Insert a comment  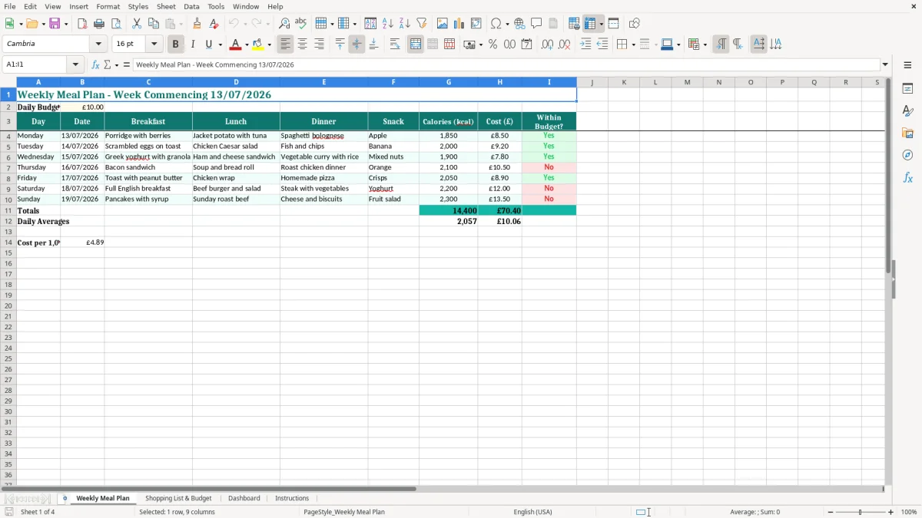536,24
